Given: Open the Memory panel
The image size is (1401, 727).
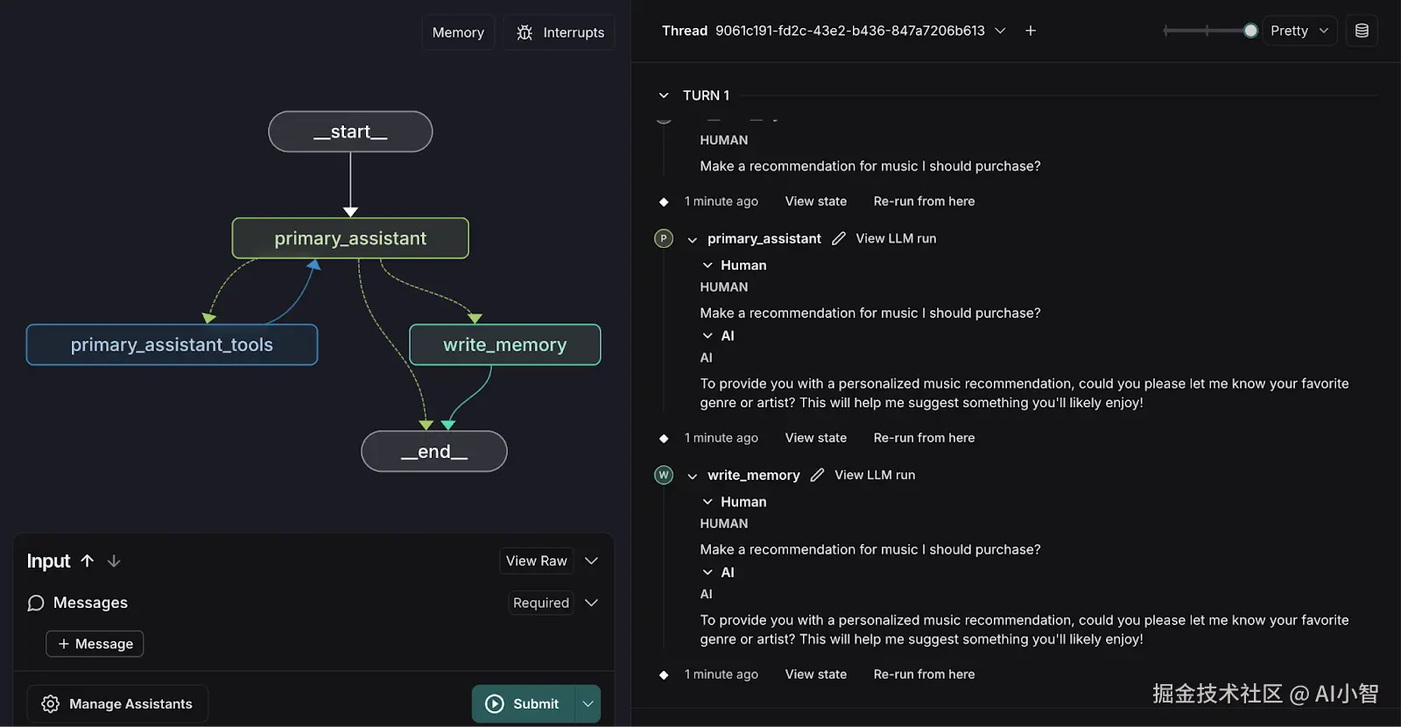Looking at the screenshot, I should click(x=458, y=32).
